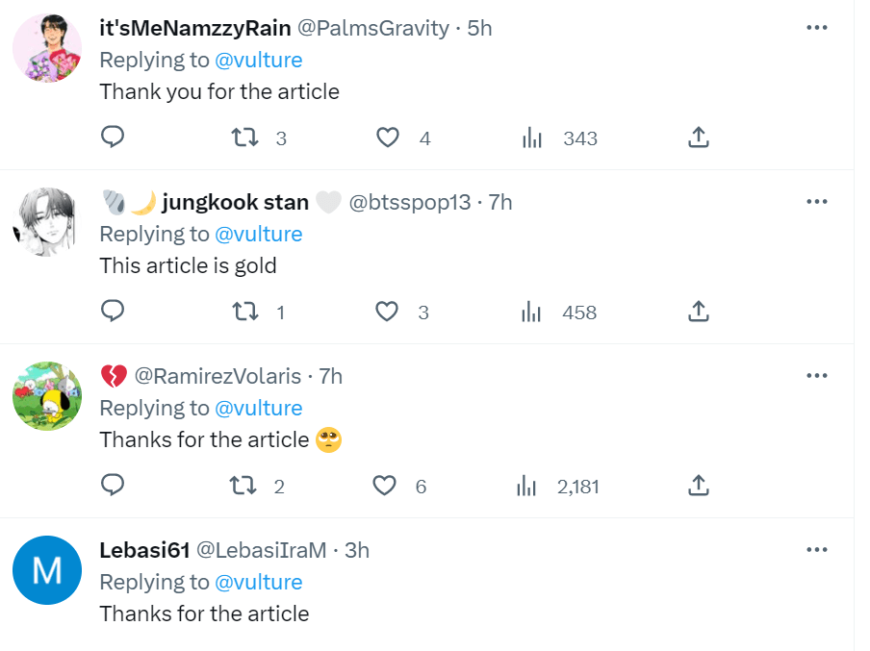Share the jungkook stan tweet

[x=699, y=312]
